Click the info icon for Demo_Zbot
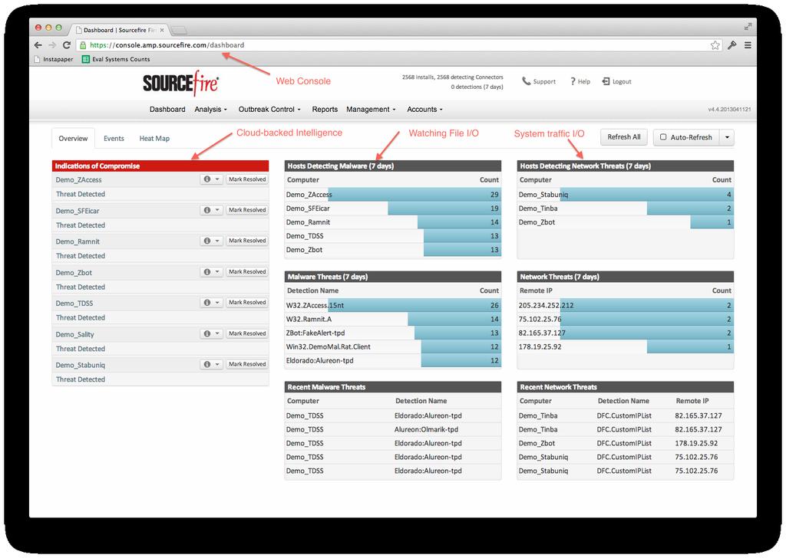This screenshot has width=786, height=558. tap(207, 272)
